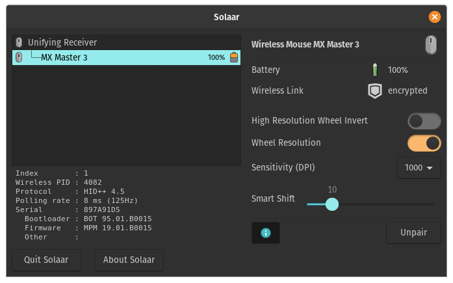Open About Solaar dialog
The image size is (453, 283).
pos(129,260)
